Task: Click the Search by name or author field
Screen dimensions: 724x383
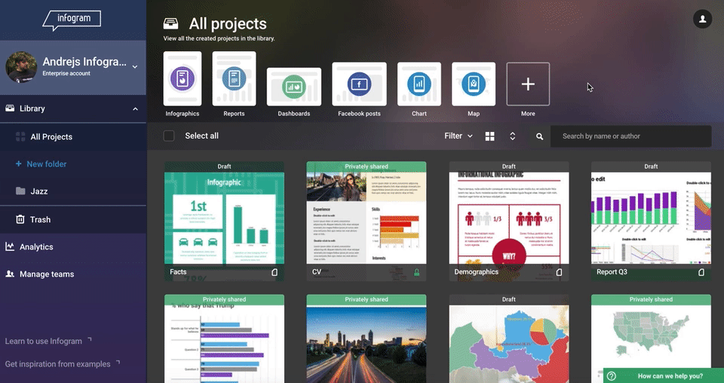Action: (x=630, y=136)
